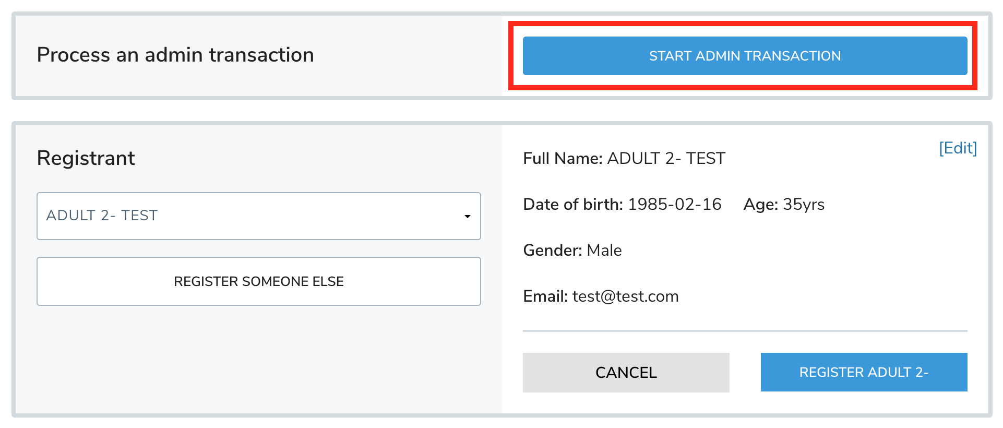Click the horizontal divider above the Cancel button
This screenshot has height=428, width=1003.
pos(745,330)
